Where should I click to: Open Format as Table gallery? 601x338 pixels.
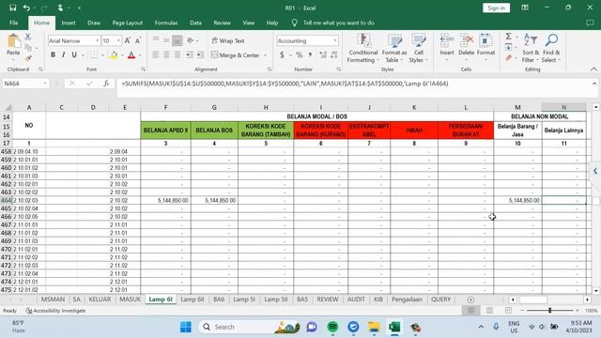[394, 48]
